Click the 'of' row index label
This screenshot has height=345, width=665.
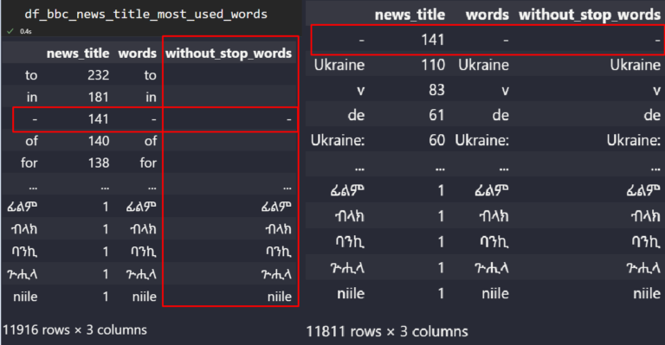pyautogui.click(x=31, y=141)
